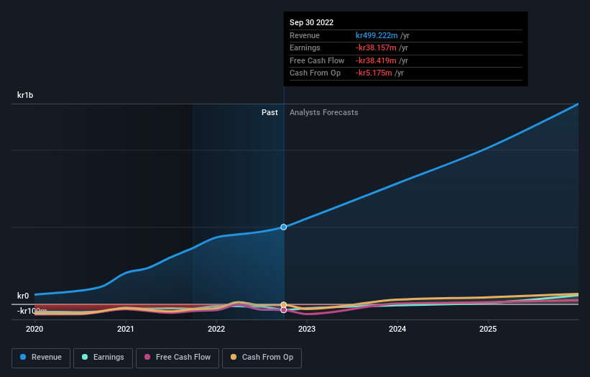
Task: Click the Sep 30 2022 tooltip date
Action: (x=312, y=22)
